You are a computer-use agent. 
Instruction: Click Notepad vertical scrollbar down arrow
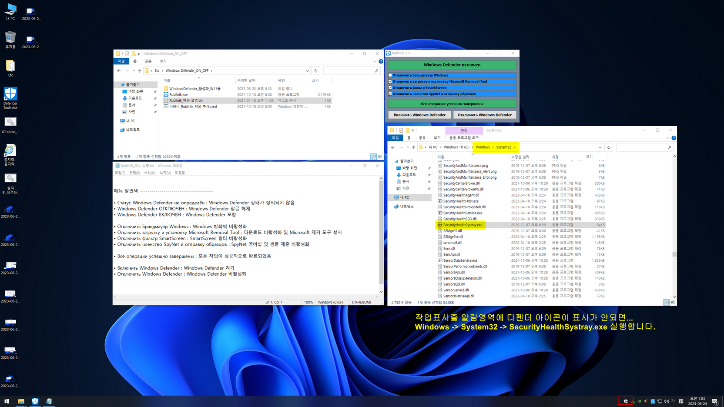click(x=381, y=292)
